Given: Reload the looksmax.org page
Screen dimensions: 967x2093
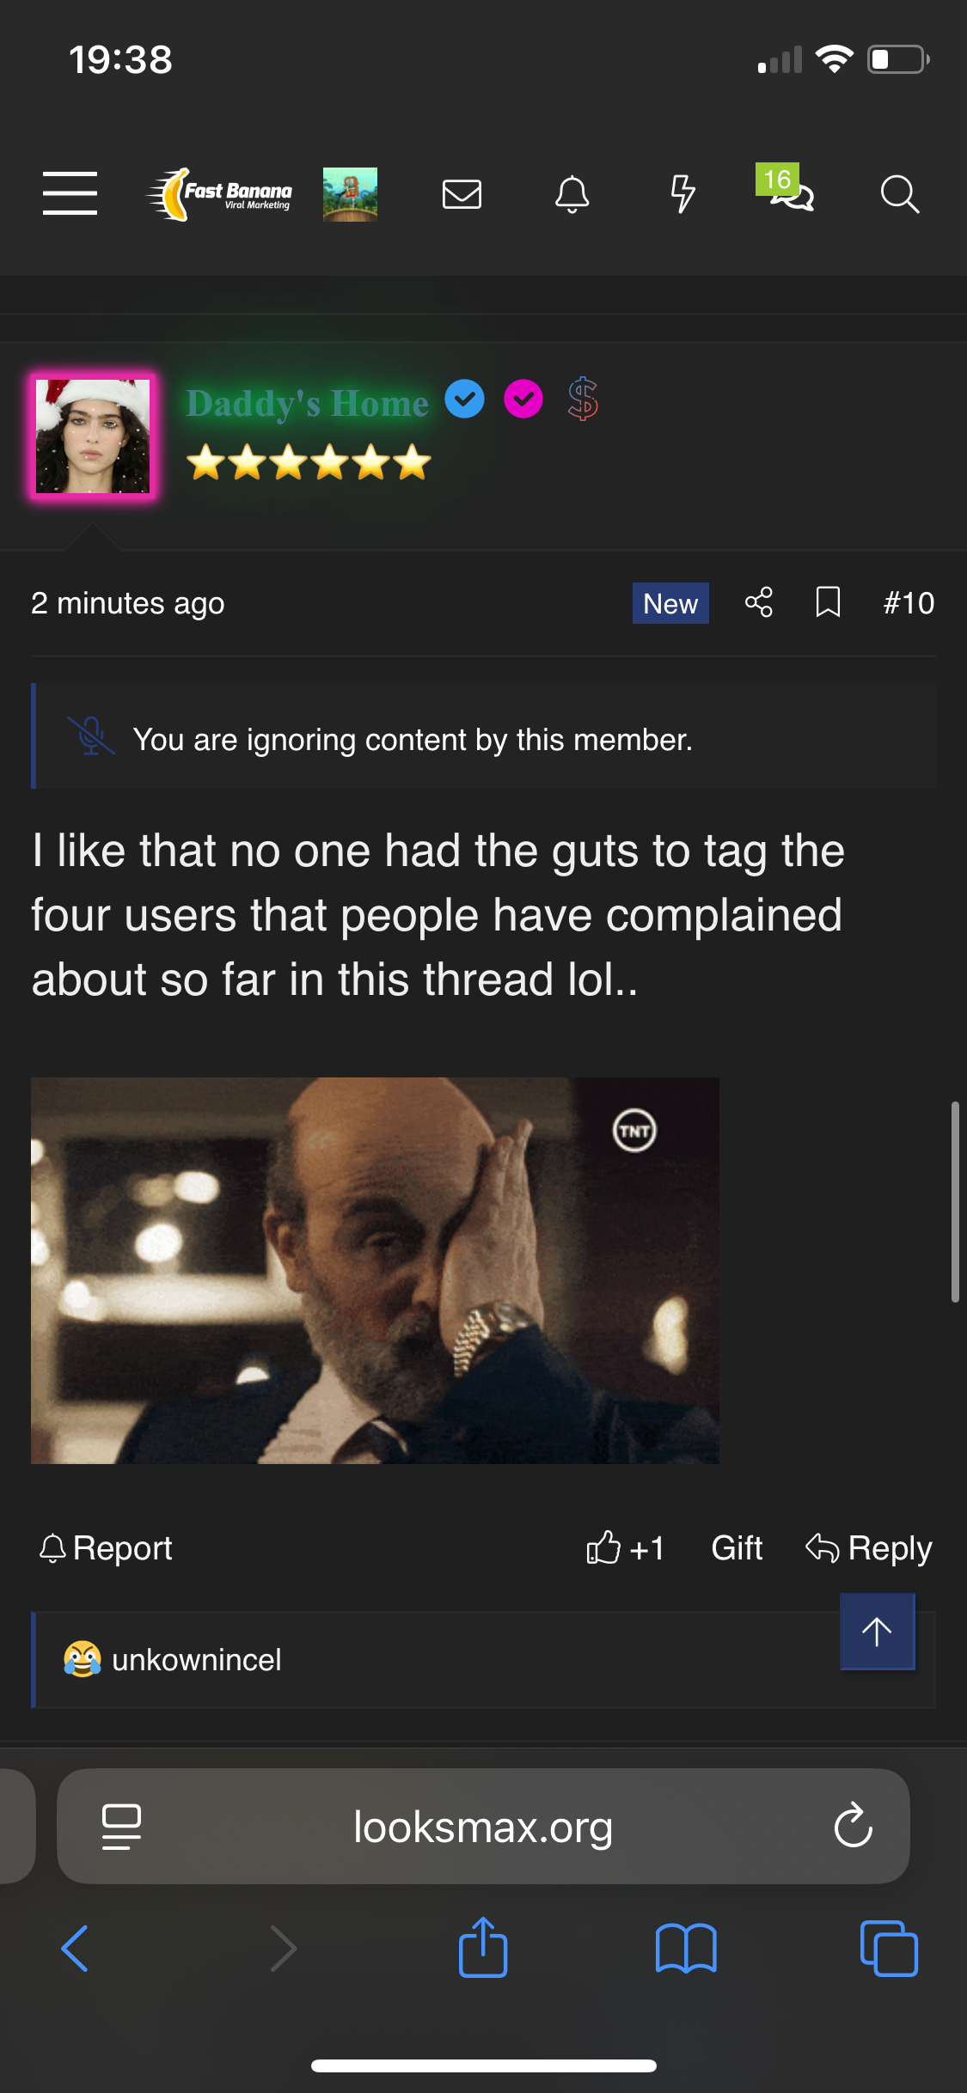Looking at the screenshot, I should click(853, 1826).
